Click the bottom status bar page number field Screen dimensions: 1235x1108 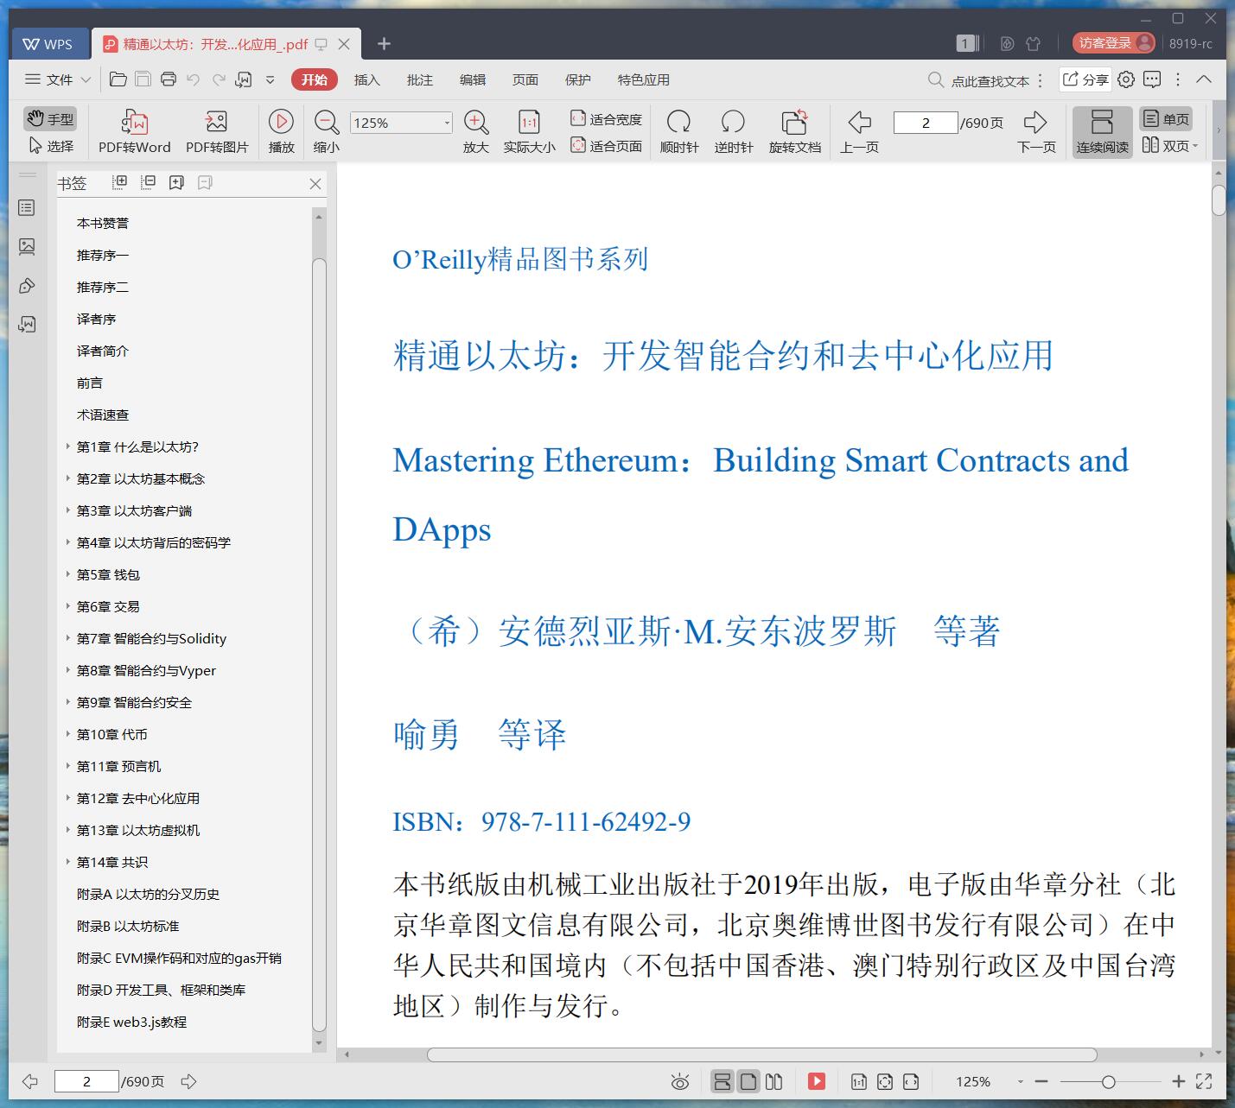coord(86,1081)
